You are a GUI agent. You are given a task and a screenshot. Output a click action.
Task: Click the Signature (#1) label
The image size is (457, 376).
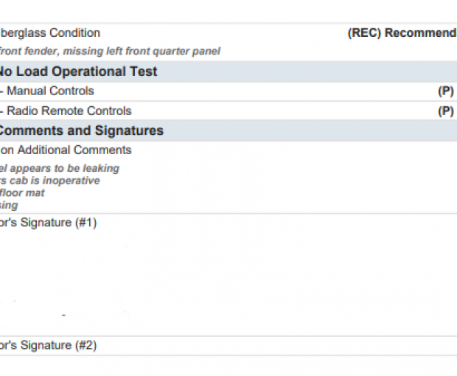click(48, 223)
